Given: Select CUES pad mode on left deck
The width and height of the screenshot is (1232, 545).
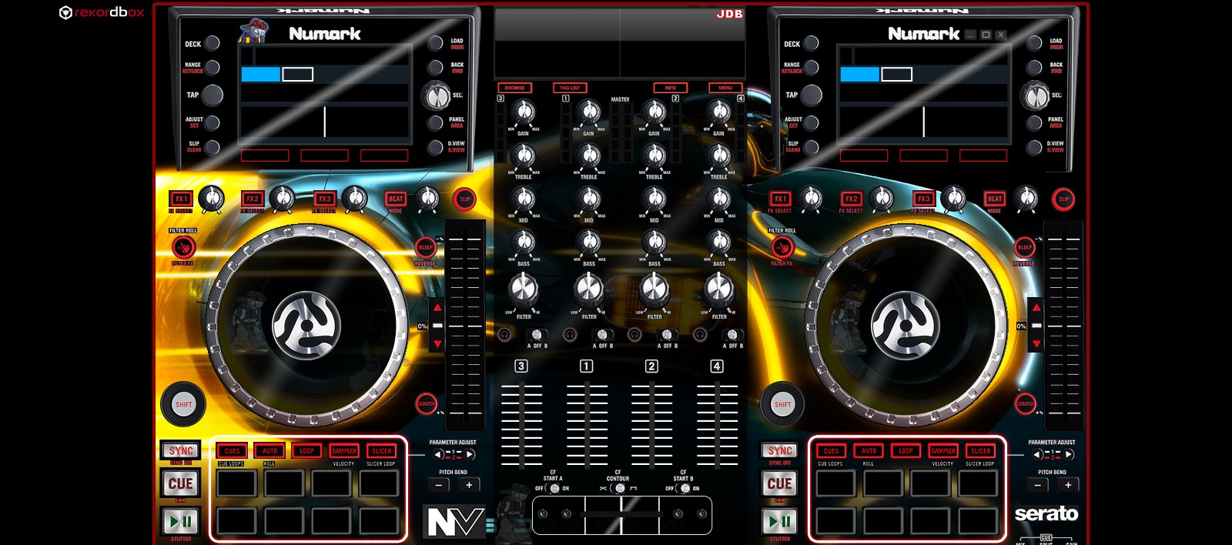Looking at the screenshot, I should coord(232,451).
